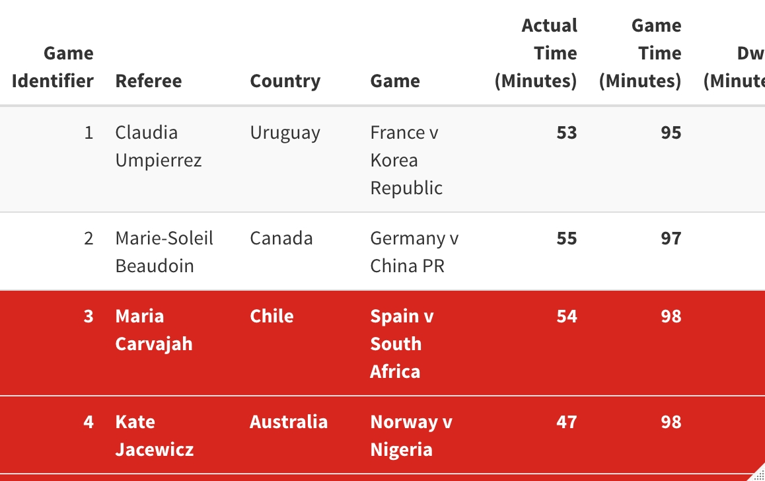Select France v Korea Republic game cell
The width and height of the screenshot is (765, 481).
[406, 160]
